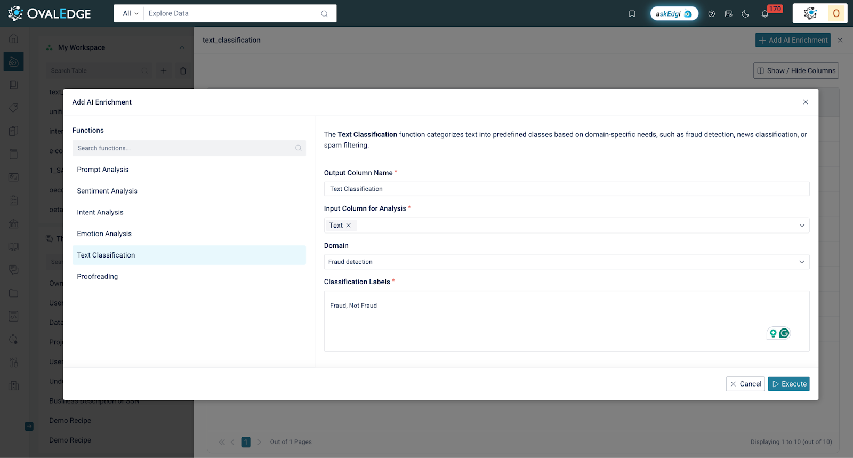Open the help question mark icon
Screen dimensions: 853x458
point(711,14)
